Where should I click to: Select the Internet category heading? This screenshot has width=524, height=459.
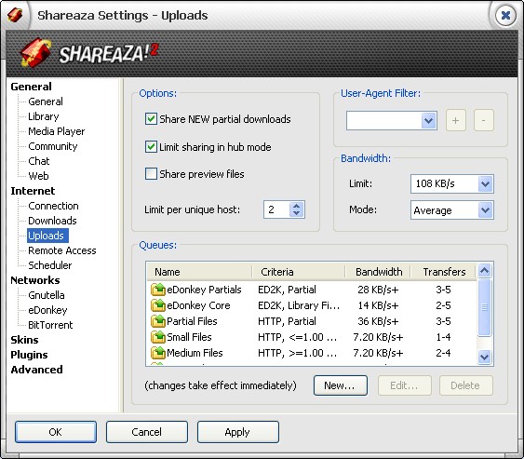pyautogui.click(x=33, y=191)
